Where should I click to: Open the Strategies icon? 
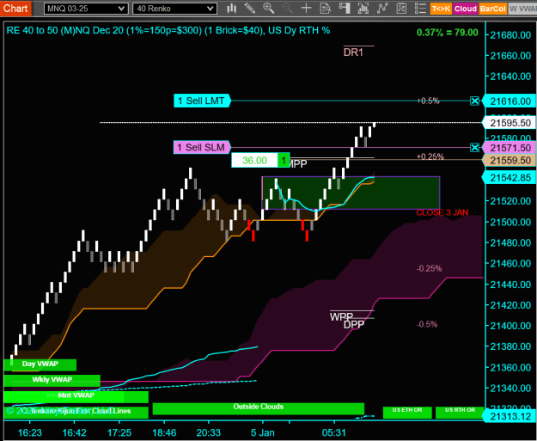point(401,9)
